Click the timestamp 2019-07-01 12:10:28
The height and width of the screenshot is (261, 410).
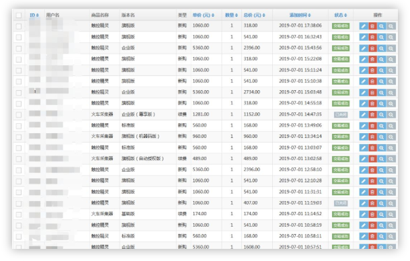click(300, 180)
